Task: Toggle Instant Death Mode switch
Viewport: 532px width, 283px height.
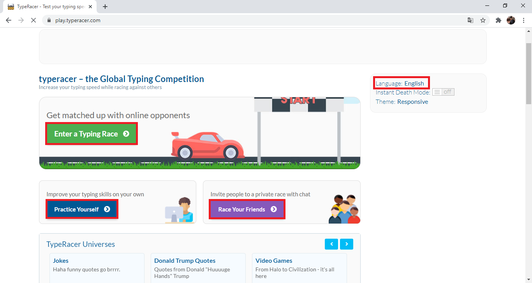Action: pyautogui.click(x=443, y=92)
